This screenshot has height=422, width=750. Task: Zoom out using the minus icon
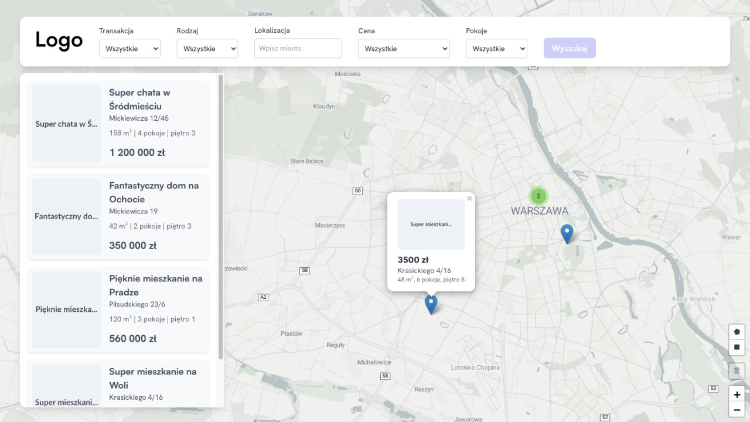(x=737, y=410)
